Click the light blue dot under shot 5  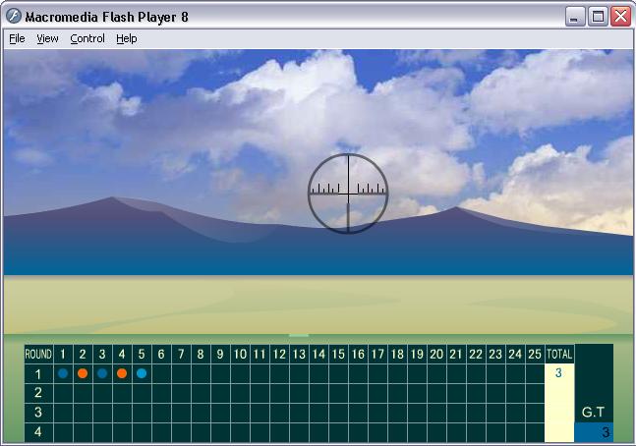142,373
